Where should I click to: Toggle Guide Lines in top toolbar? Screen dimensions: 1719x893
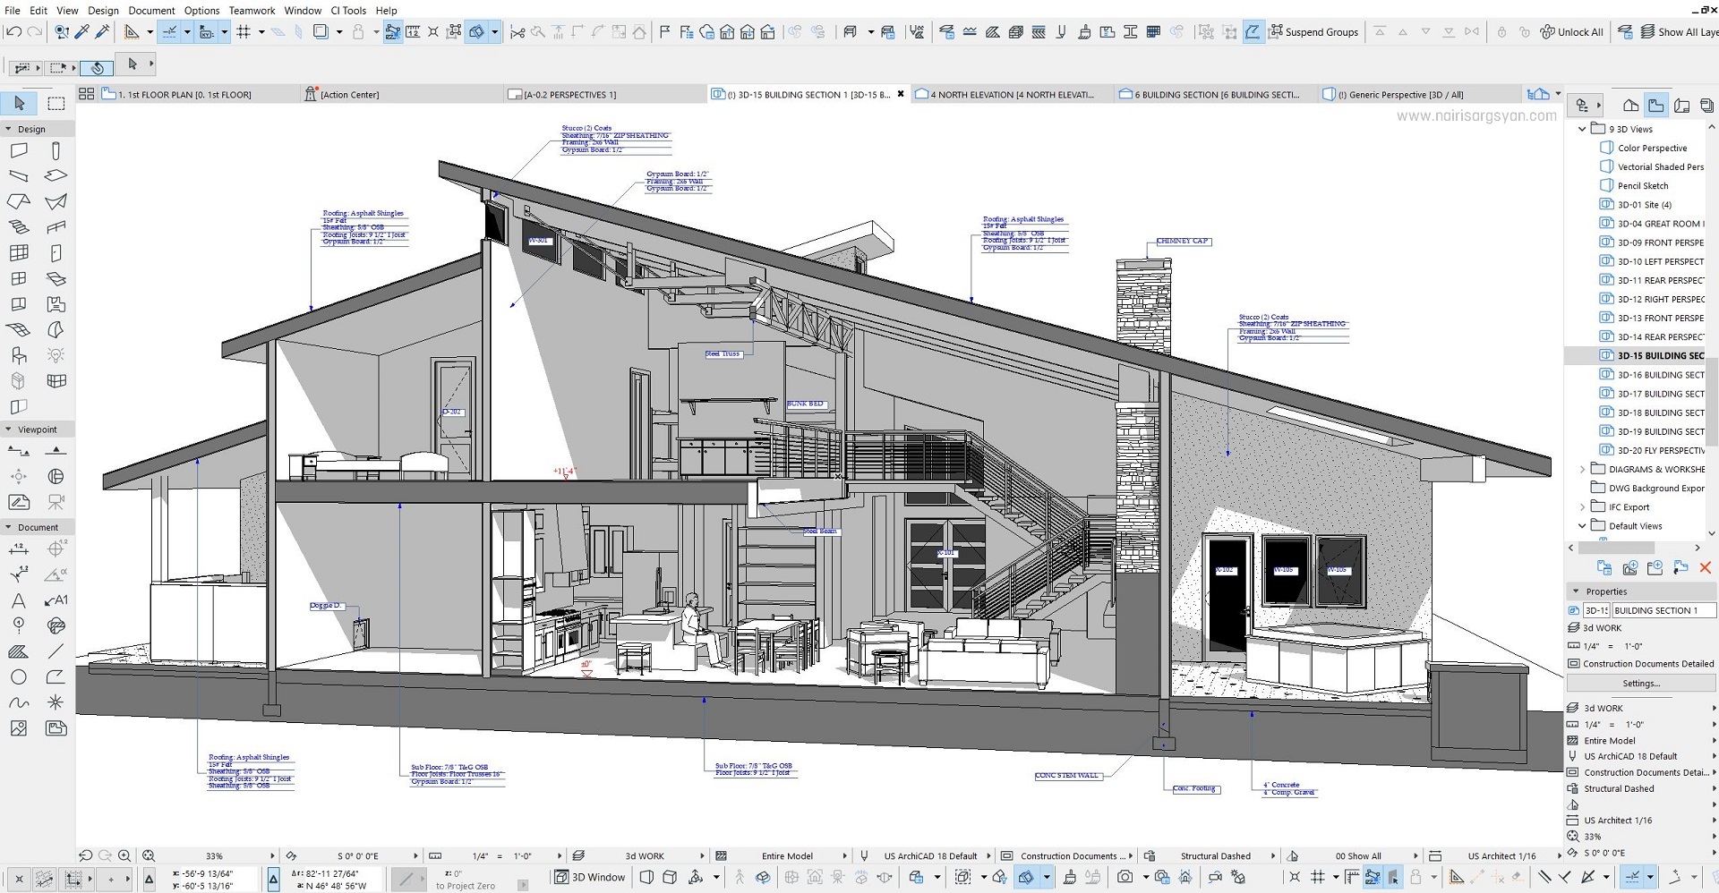(169, 32)
